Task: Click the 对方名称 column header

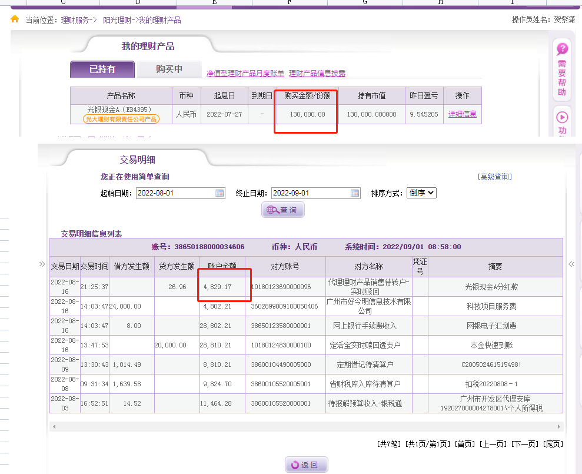Action: click(x=368, y=266)
